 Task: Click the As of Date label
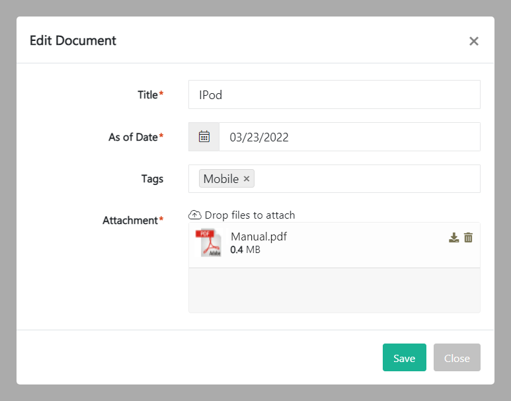(133, 137)
